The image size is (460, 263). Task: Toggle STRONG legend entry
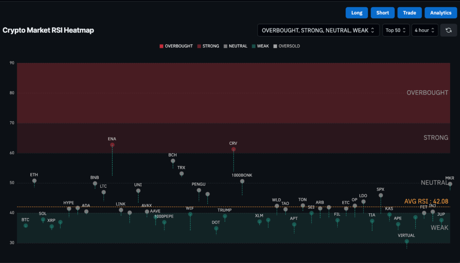coord(208,46)
